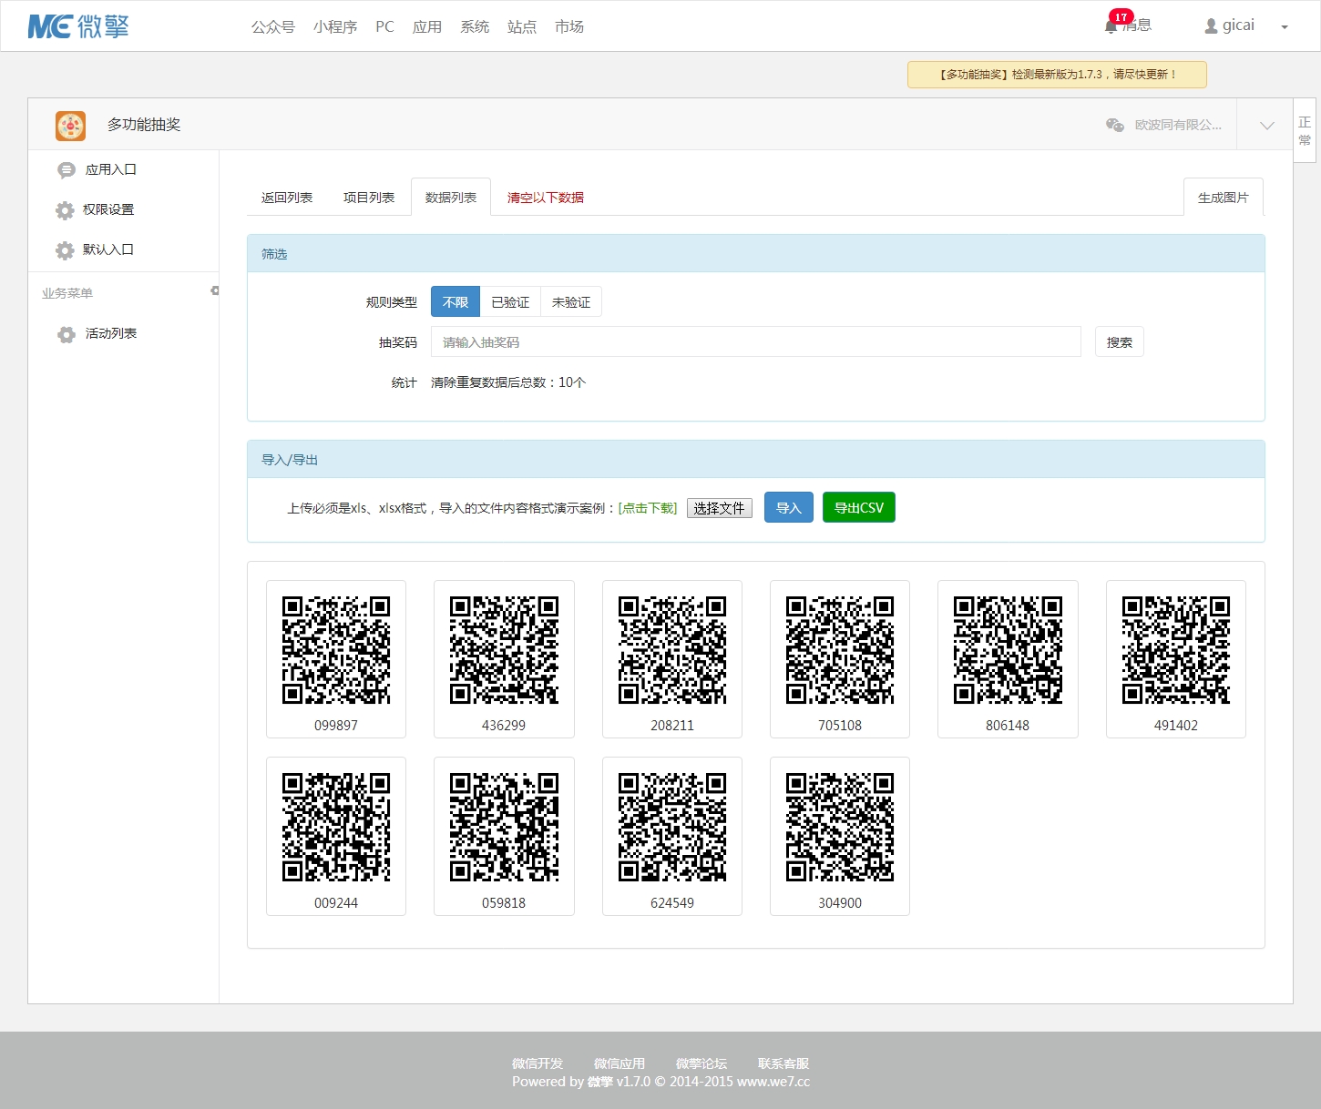Click the 业务菜单 small settings cog
1321x1109 pixels.
coord(215,290)
